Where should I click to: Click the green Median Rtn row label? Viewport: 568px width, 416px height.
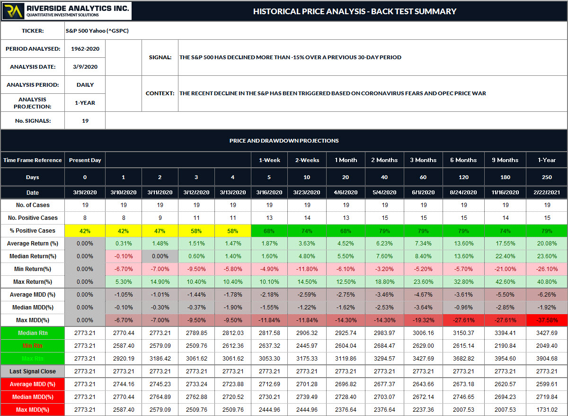33,333
